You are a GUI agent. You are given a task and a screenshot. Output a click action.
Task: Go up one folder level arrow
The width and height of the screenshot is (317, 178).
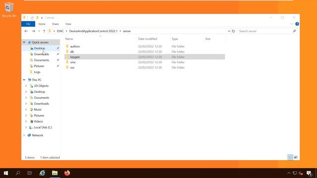(x=44, y=31)
